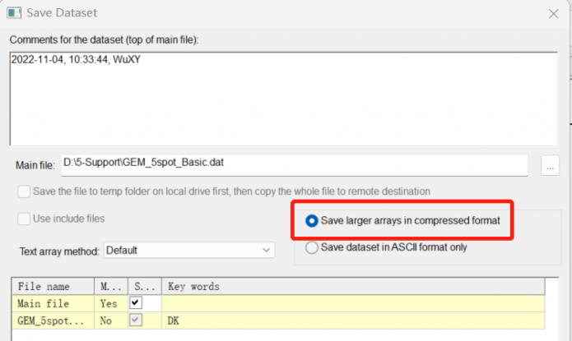Click the Yes cell in Main file row
This screenshot has width=572, height=341.
pos(109,303)
